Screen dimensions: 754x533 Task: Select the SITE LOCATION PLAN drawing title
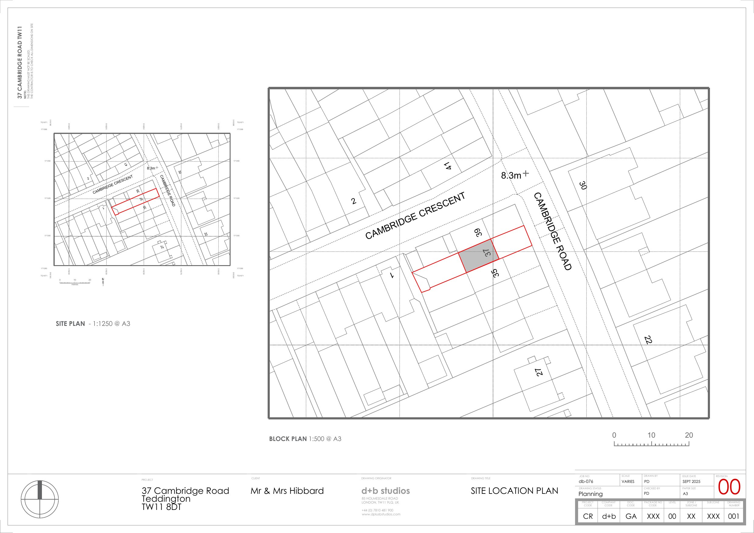coord(514,491)
